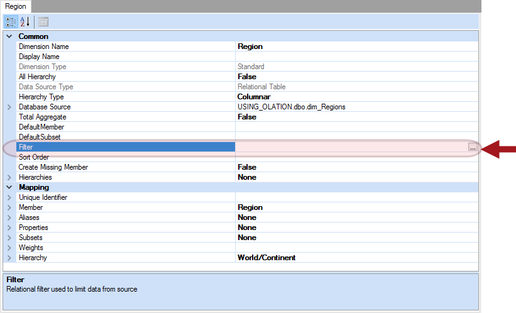Image resolution: width=516 pixels, height=313 pixels.
Task: Open the Filter ellipsis browse button
Action: [x=472, y=147]
